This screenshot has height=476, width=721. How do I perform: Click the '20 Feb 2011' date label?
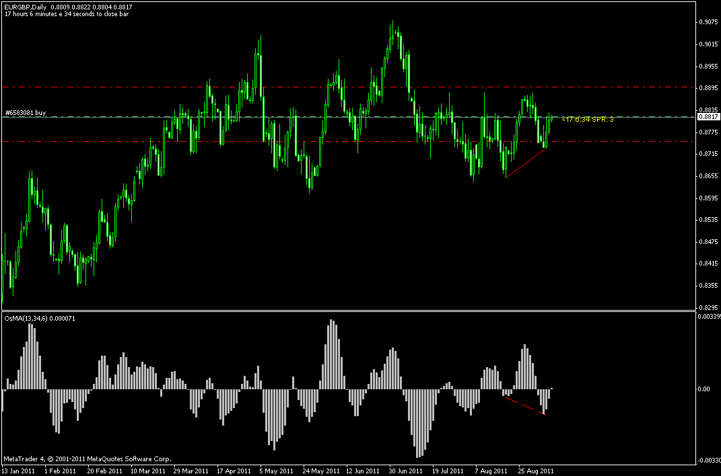pos(105,471)
